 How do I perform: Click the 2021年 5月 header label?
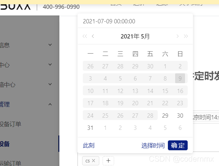135,36
